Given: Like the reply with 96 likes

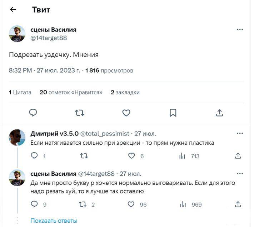Looking at the screenshot, I should [x=131, y=204].
